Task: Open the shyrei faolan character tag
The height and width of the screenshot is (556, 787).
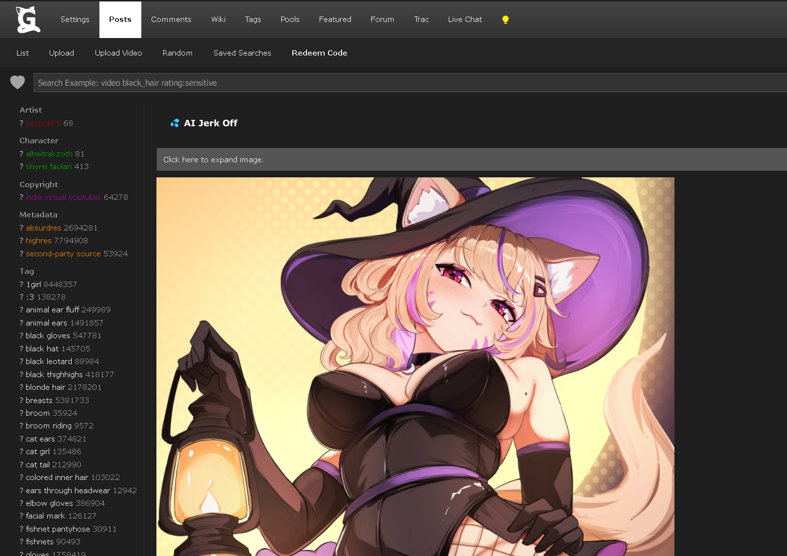Action: 49,167
